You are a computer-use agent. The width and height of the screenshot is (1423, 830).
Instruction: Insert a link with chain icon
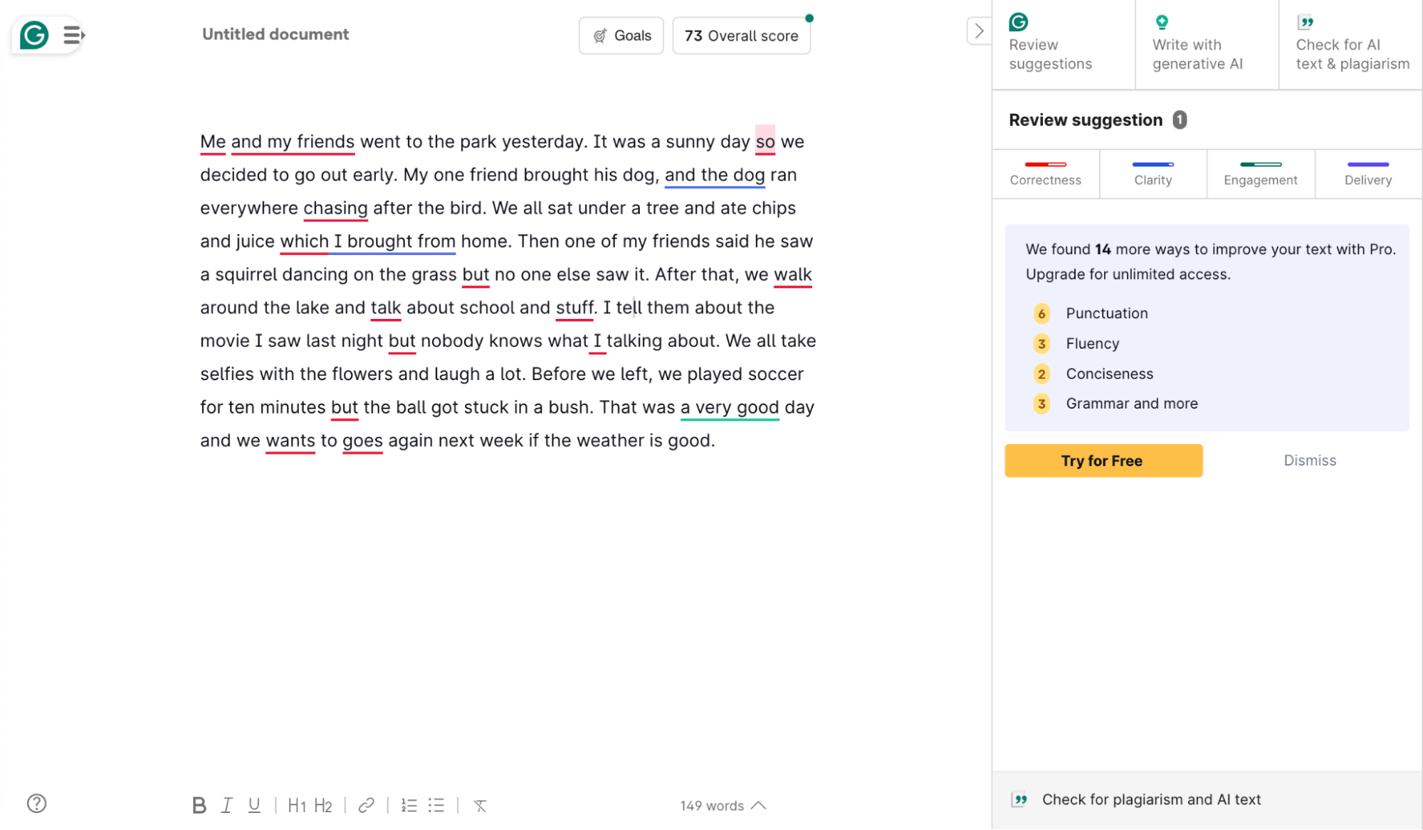pyautogui.click(x=366, y=805)
